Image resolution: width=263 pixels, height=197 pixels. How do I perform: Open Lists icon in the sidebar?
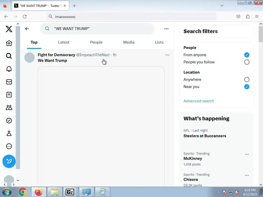(9, 95)
